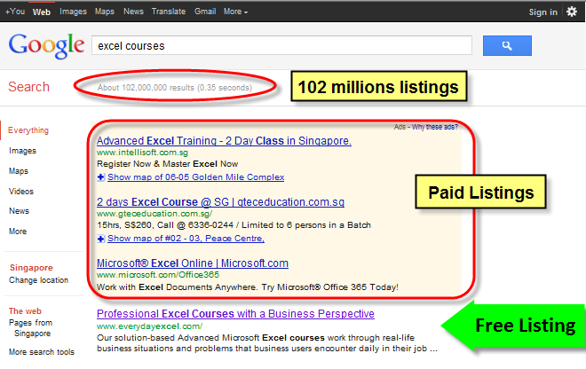Click Register Now & Master Excel Now text

coord(168,164)
